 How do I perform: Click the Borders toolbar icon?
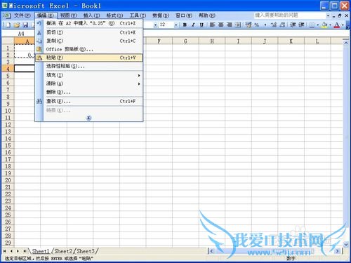[312, 25]
